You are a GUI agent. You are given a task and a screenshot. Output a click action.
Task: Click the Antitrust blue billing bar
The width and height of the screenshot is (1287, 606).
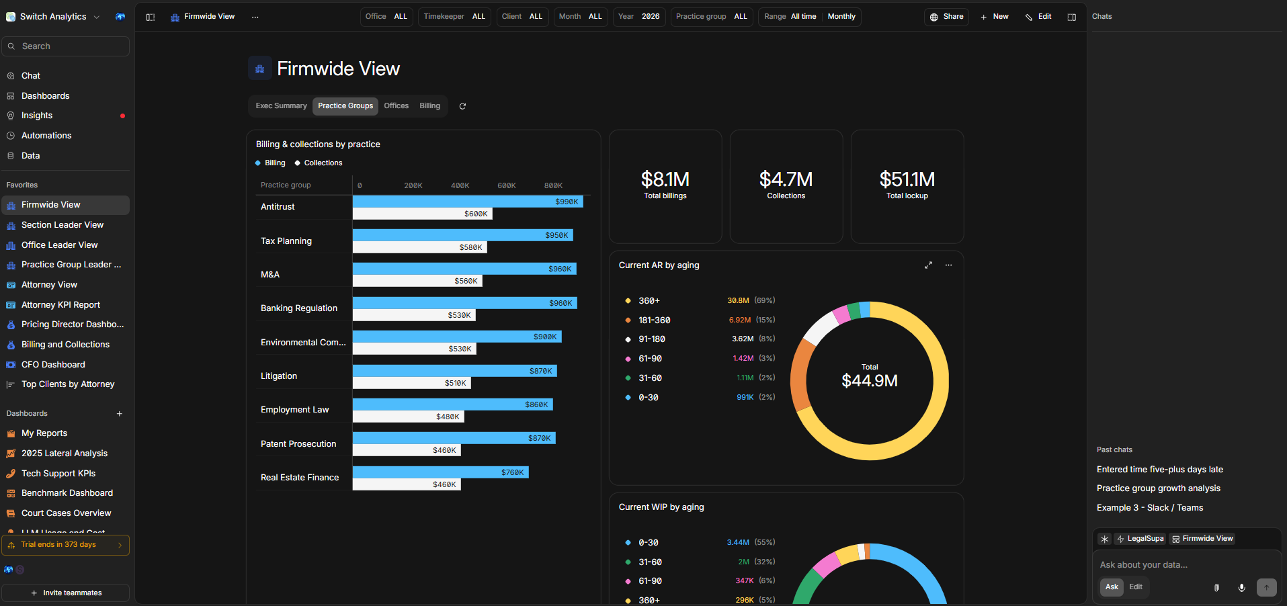[467, 202]
